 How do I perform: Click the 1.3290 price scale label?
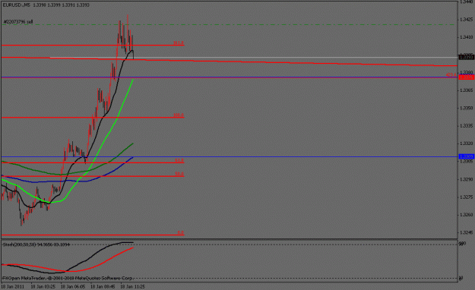coord(466,179)
